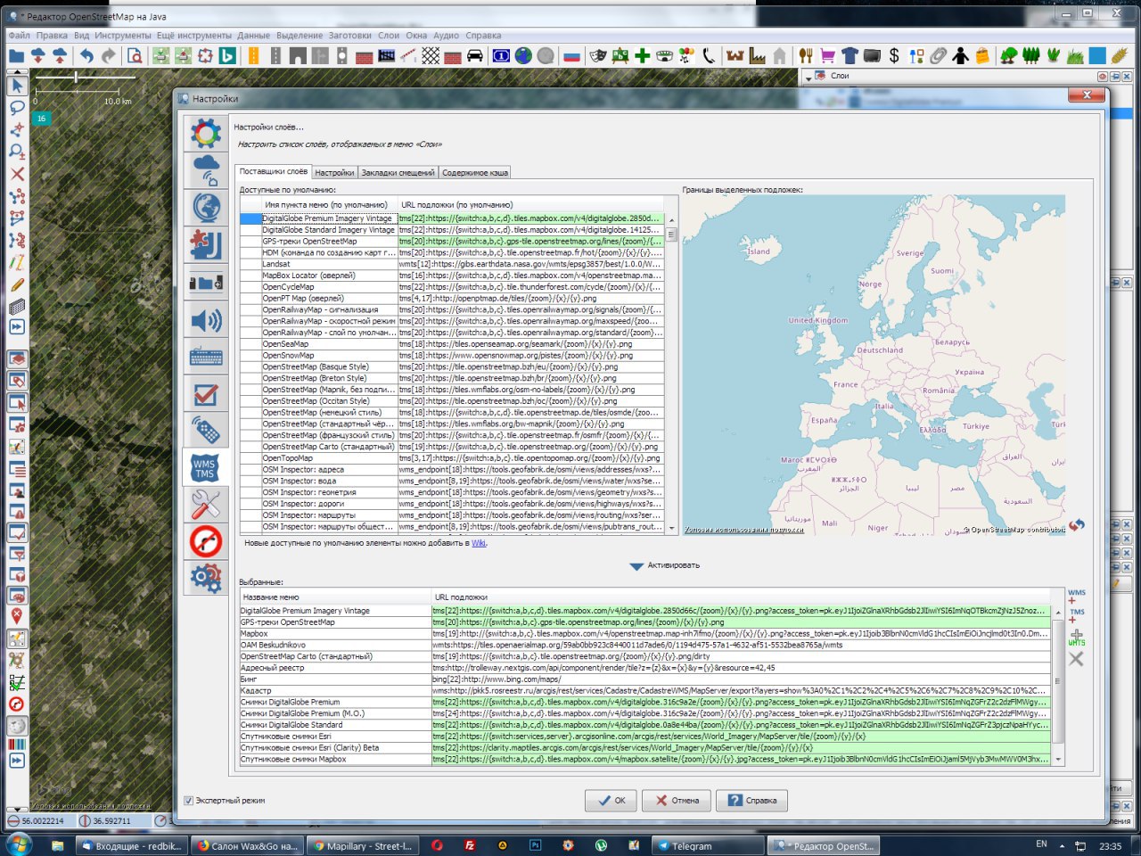Screen dimensions: 1141x856
Task: Add a new WMS layer entry
Action: [x=1076, y=597]
